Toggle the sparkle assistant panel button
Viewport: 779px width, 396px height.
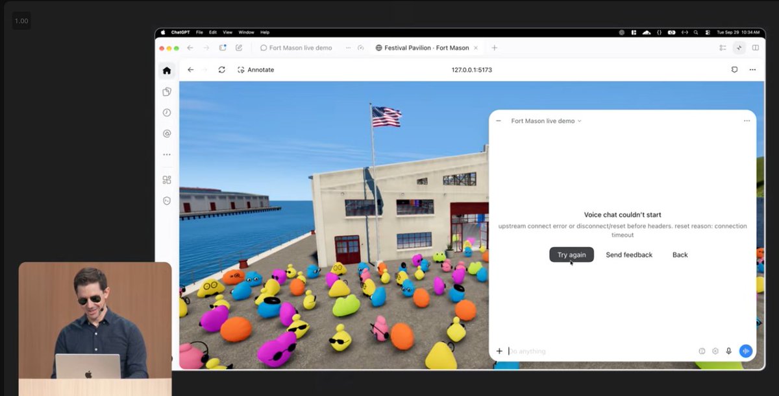739,48
